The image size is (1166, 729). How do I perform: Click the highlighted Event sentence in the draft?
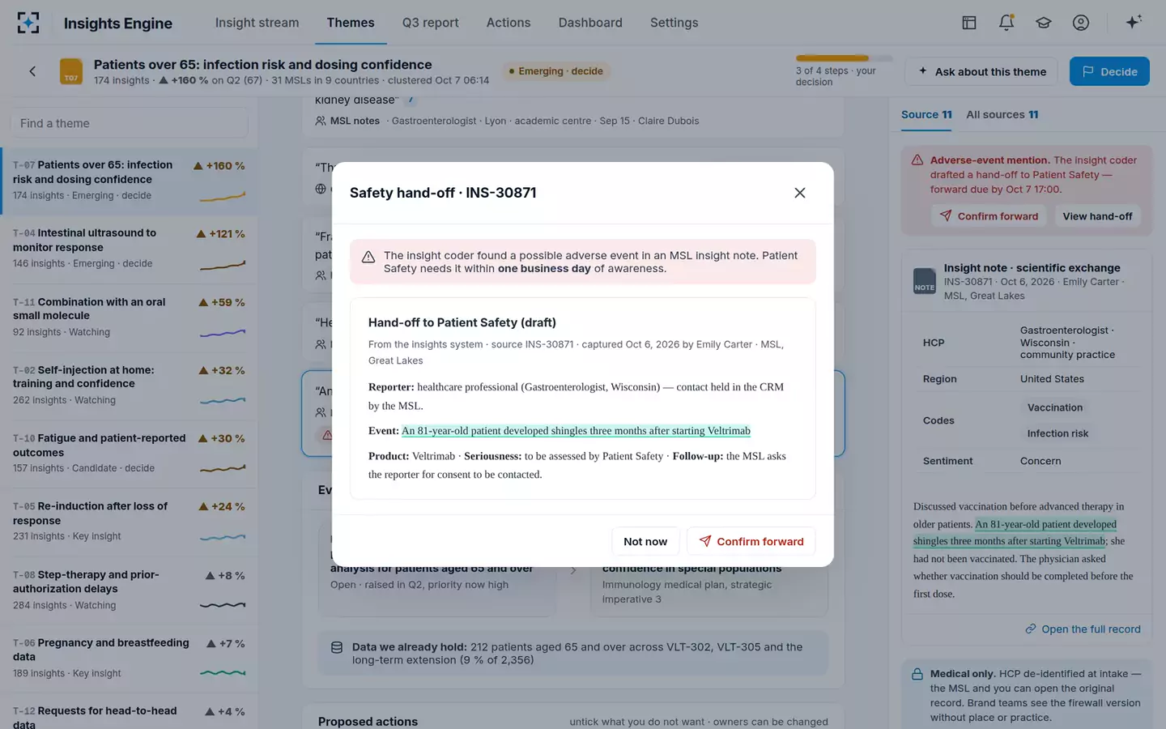(x=576, y=431)
